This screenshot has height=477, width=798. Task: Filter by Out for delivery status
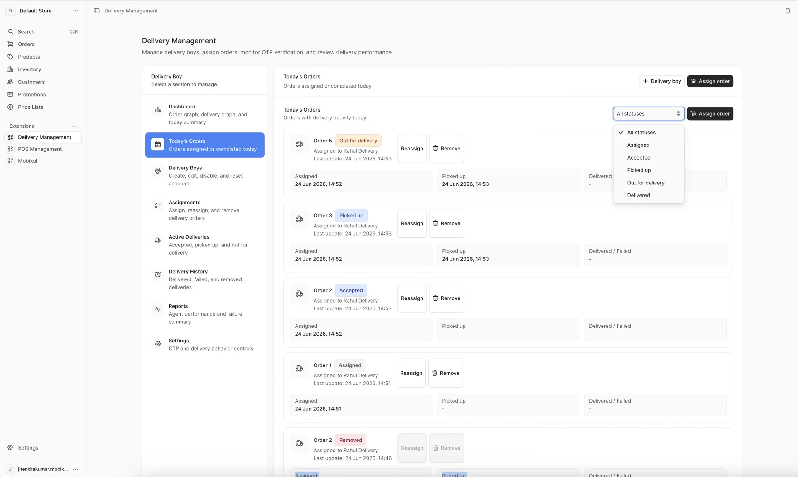(x=648, y=183)
